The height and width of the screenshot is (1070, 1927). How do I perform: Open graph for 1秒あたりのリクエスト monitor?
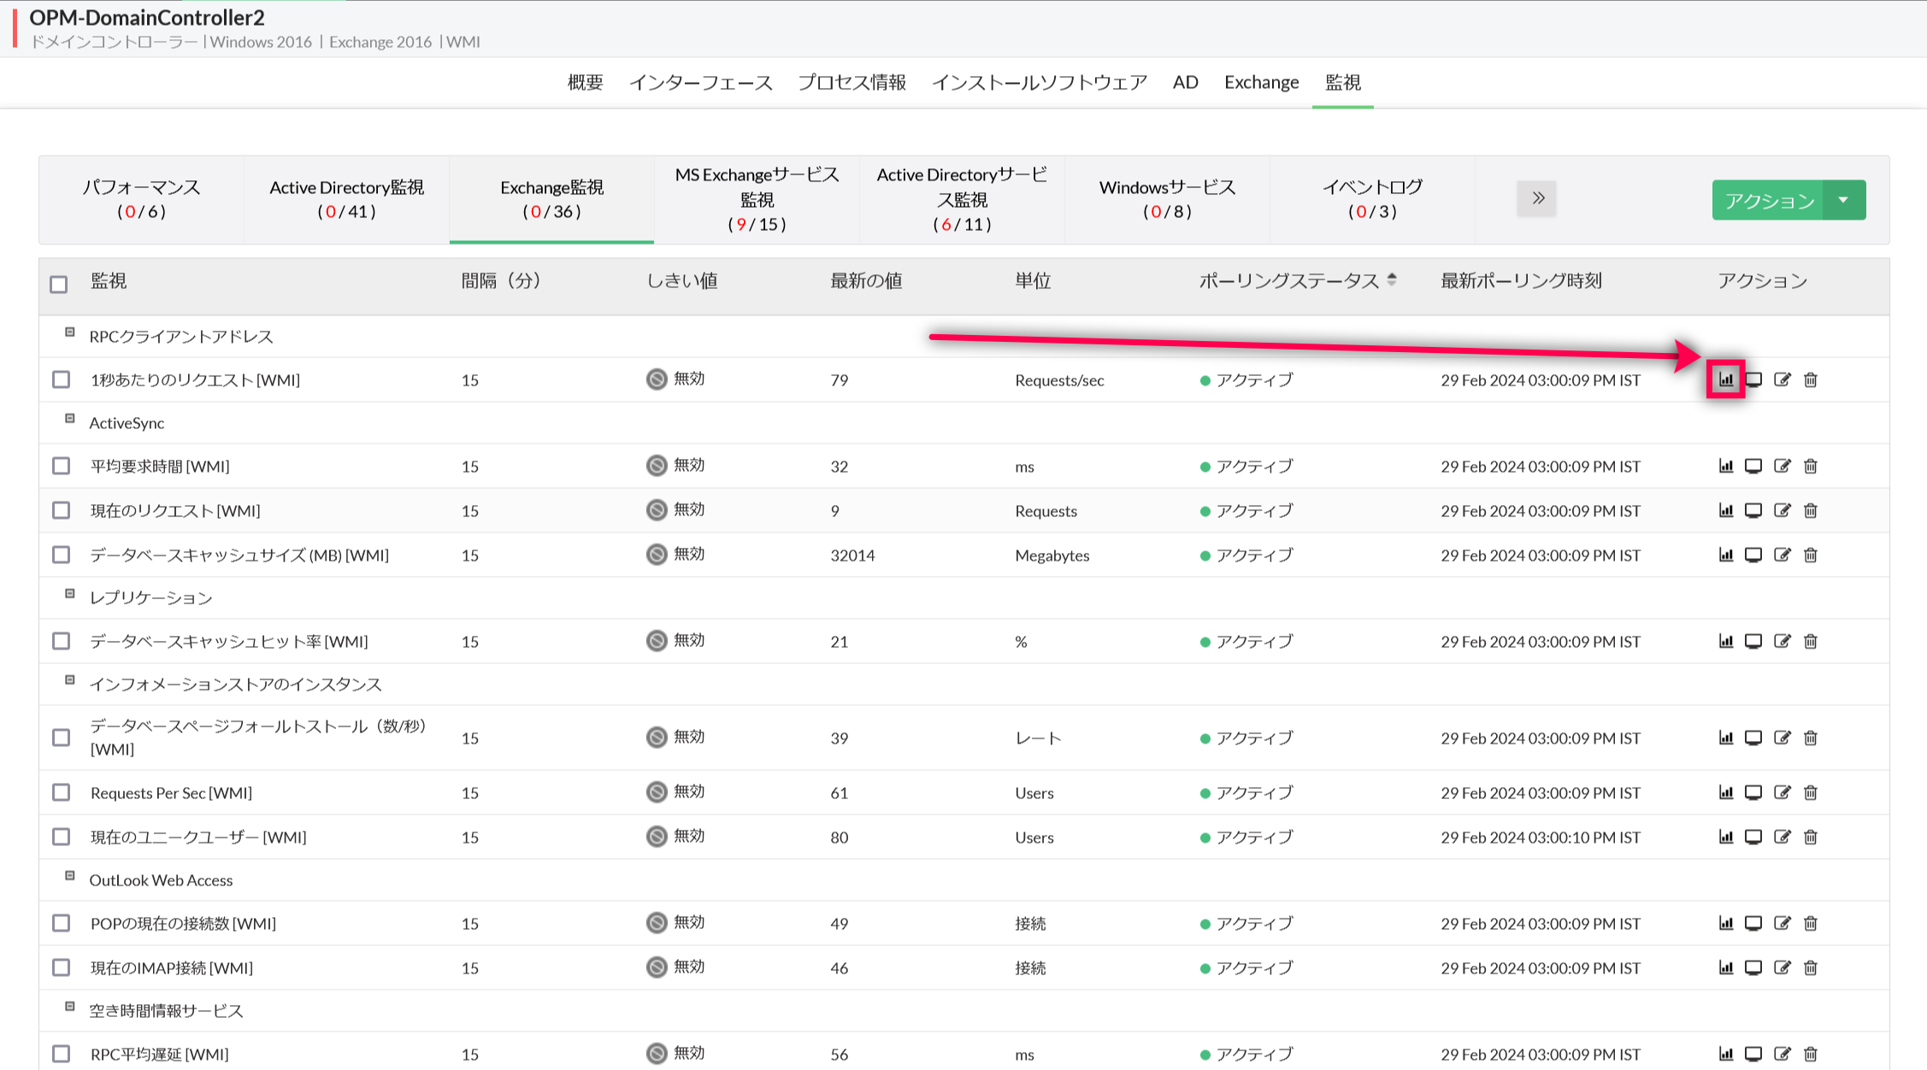point(1725,379)
